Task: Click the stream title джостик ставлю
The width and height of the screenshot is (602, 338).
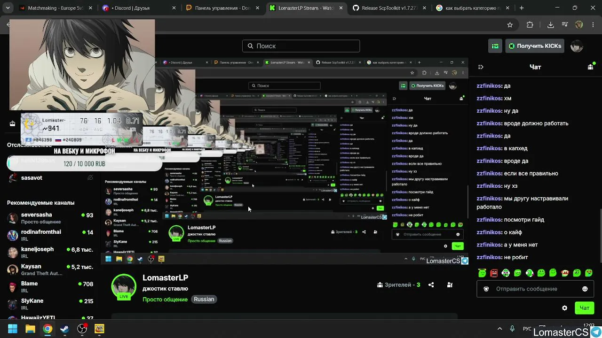Action: point(165,289)
